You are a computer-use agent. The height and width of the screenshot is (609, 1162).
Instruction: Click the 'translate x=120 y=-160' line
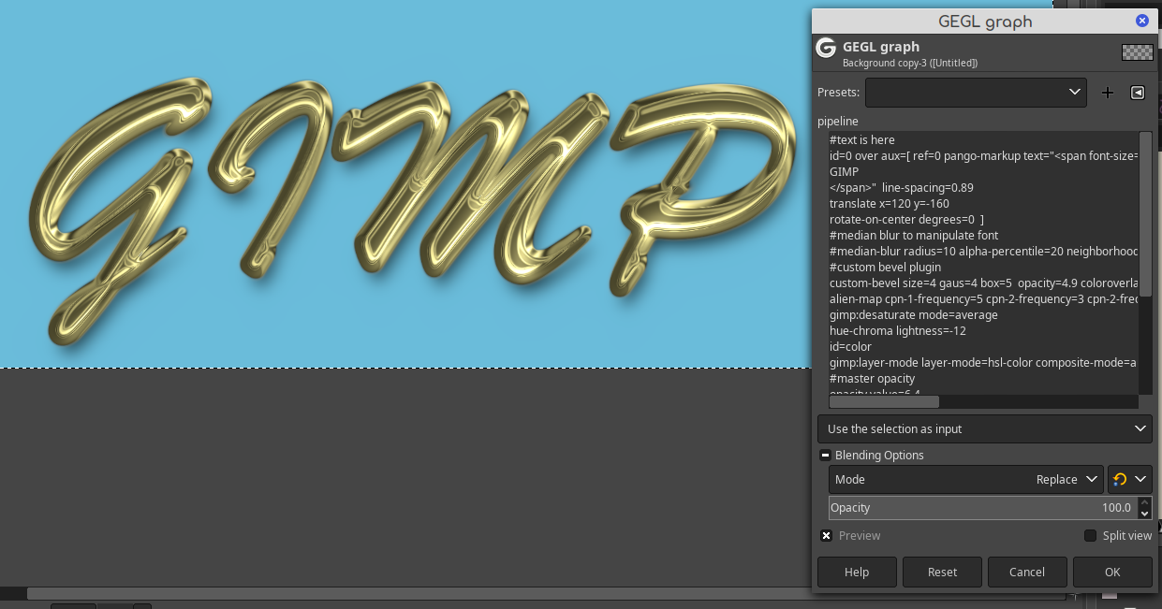pyautogui.click(x=889, y=204)
